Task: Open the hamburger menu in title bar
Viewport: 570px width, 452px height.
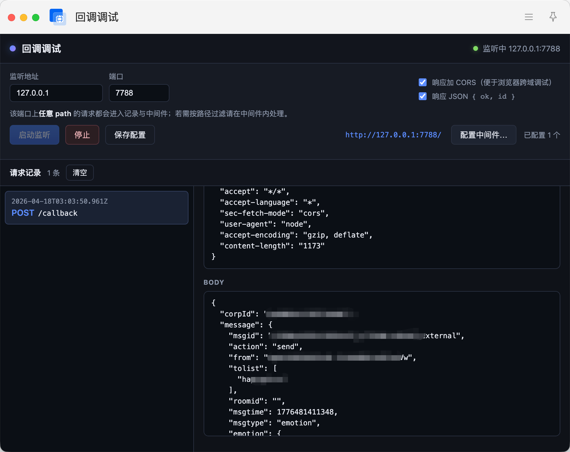Action: [x=529, y=17]
